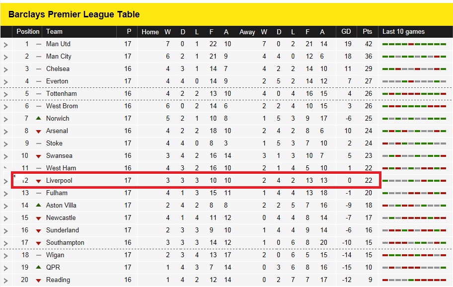Click Newcastle's red down movement arrow
This screenshot has height=287, width=453.
click(x=38, y=218)
